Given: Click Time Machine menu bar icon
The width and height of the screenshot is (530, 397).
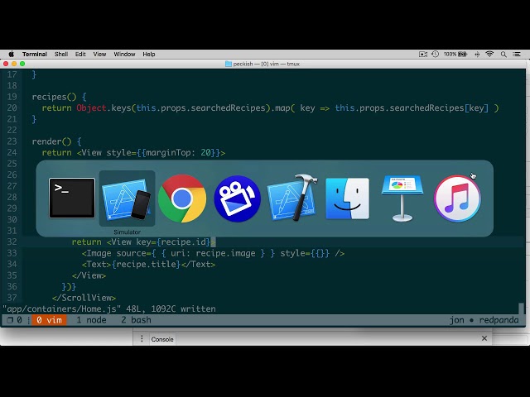Looking at the screenshot, I should coord(435,54).
